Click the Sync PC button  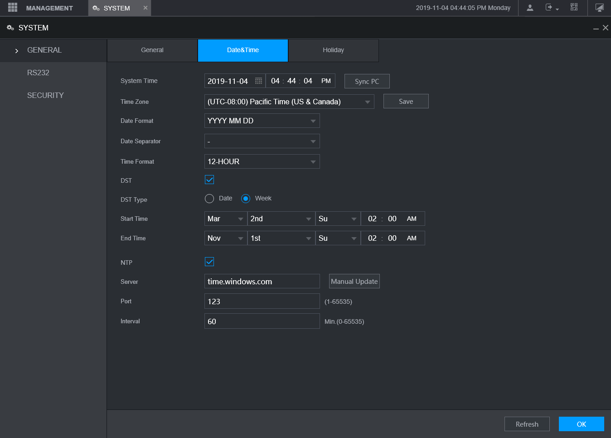click(x=367, y=81)
